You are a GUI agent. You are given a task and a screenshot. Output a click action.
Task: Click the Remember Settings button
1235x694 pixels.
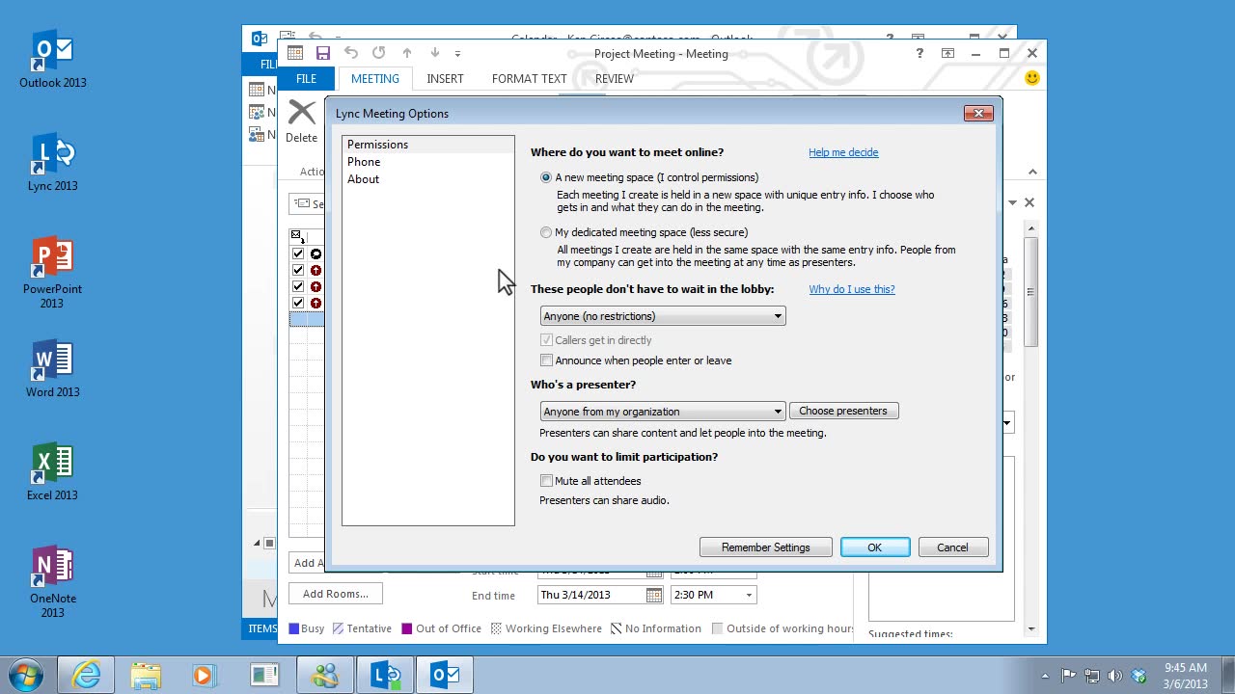pos(766,547)
